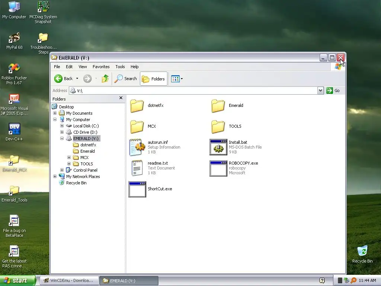Click the V:\ address field

(x=193, y=91)
